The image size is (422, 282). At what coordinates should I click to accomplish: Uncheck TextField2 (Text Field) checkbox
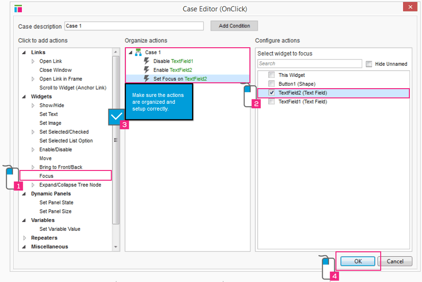271,93
